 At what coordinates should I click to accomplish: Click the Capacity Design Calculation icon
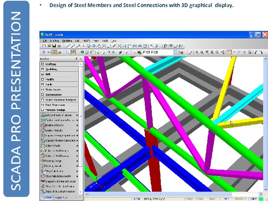click(43, 141)
